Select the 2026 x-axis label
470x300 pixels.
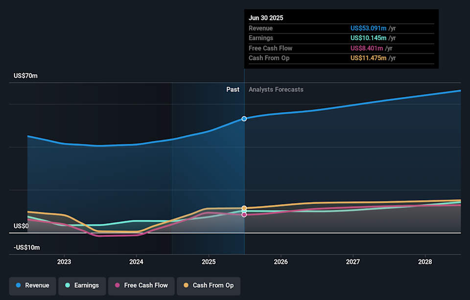tap(281, 262)
